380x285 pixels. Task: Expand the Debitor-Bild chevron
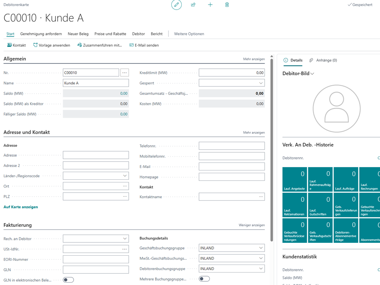point(312,74)
